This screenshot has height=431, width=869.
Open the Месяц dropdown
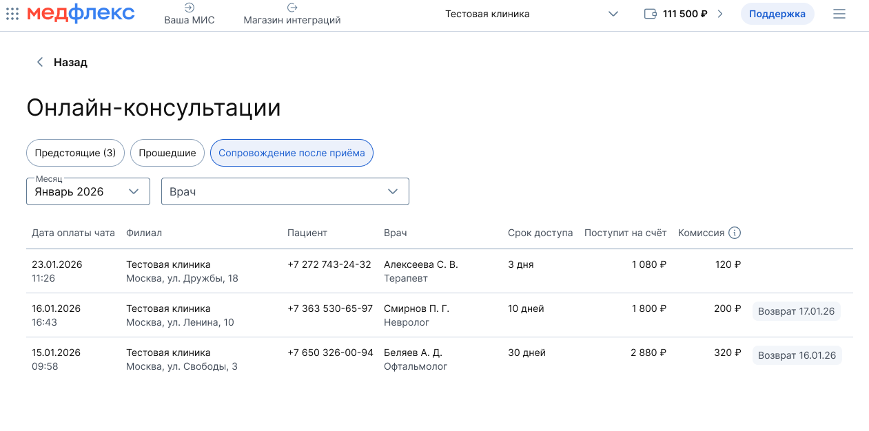(88, 191)
